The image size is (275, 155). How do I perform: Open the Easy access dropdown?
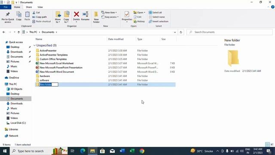[110, 17]
